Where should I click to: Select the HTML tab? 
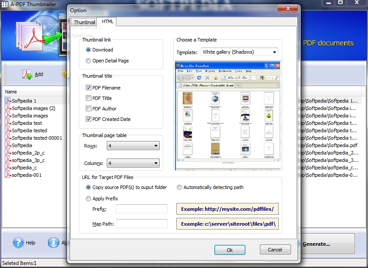pos(108,21)
